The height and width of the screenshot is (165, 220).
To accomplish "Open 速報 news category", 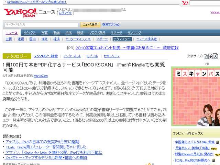I will 21,39.
